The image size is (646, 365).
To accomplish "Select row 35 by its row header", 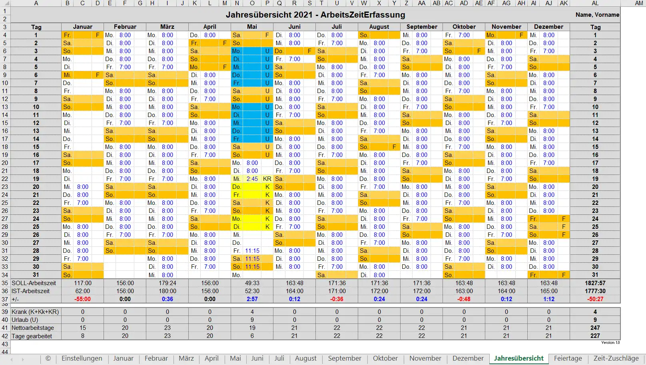I will (x=5, y=283).
